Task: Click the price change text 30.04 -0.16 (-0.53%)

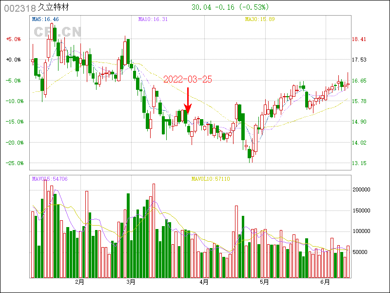Action: pyautogui.click(x=230, y=7)
